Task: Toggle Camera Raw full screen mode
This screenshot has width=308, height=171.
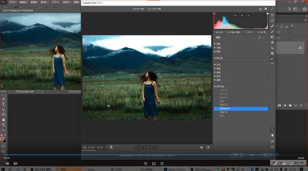Action: click(272, 9)
